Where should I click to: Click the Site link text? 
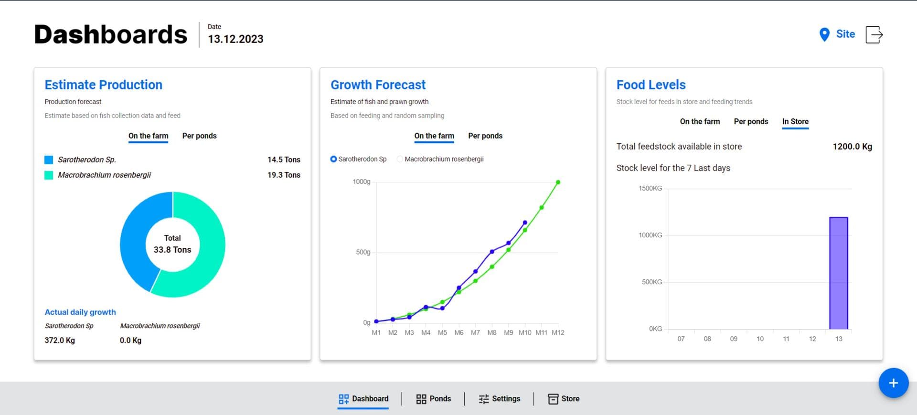[845, 34]
